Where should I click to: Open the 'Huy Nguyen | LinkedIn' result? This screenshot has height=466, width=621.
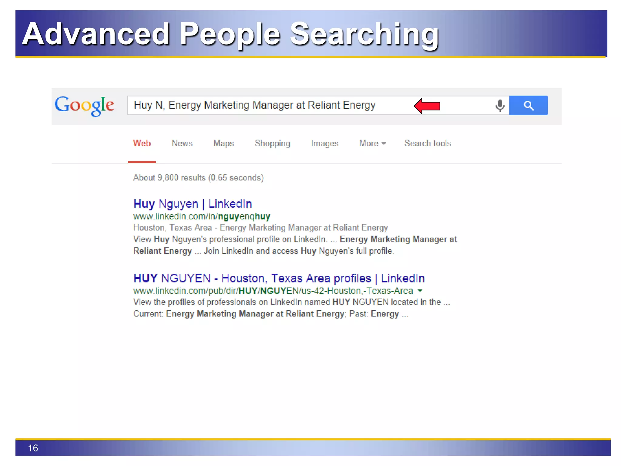[x=193, y=204]
